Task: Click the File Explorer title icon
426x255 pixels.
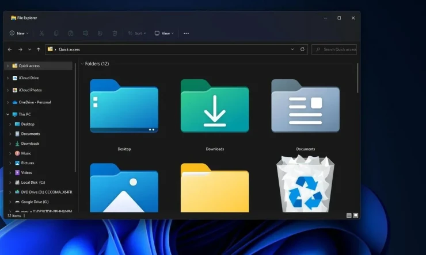Action: pos(13,18)
